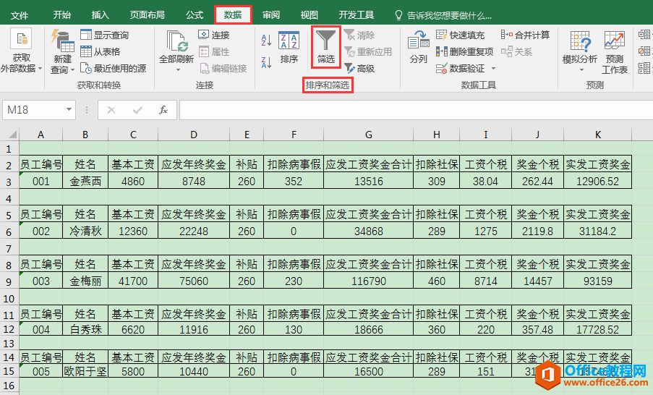This screenshot has width=653, height=395.
Task: Switch to the Page Layout (页面布局) tab
Action: [x=148, y=15]
